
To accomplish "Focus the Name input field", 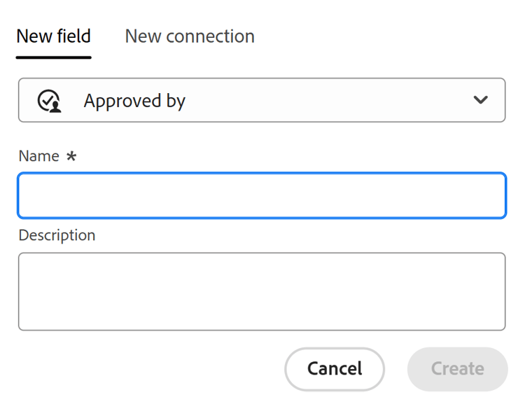I will [x=261, y=195].
